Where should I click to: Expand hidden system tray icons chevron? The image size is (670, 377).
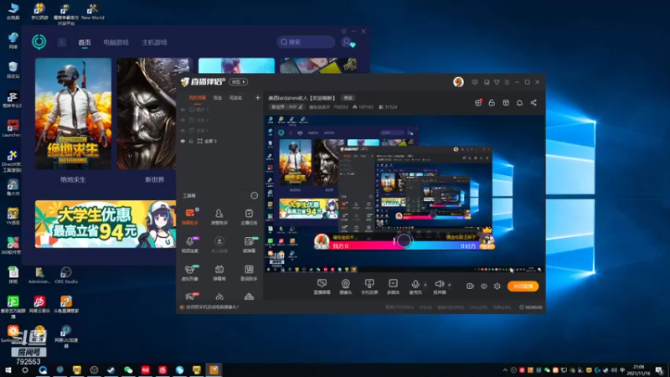click(x=505, y=370)
